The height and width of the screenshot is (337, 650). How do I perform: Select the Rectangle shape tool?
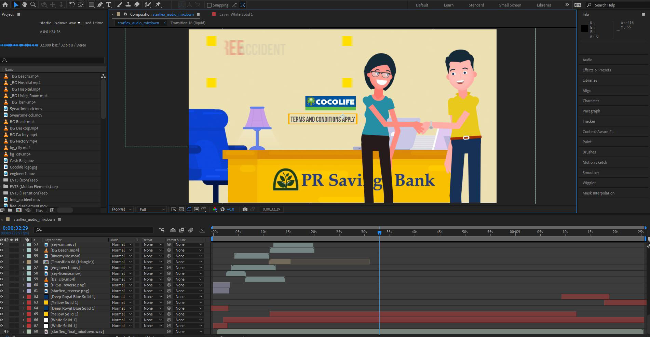coord(92,4)
